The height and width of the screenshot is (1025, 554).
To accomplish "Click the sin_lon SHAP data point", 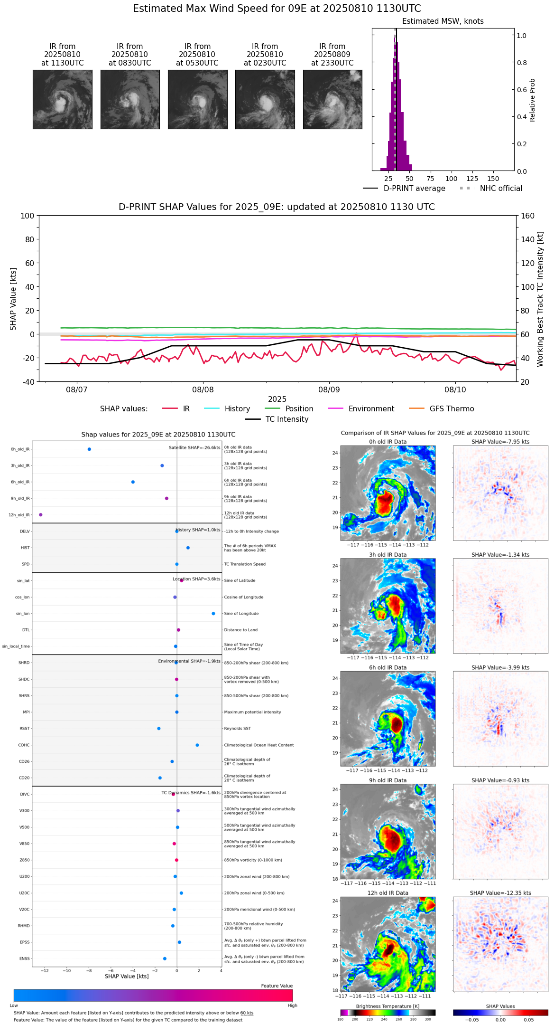I will 213,613.
